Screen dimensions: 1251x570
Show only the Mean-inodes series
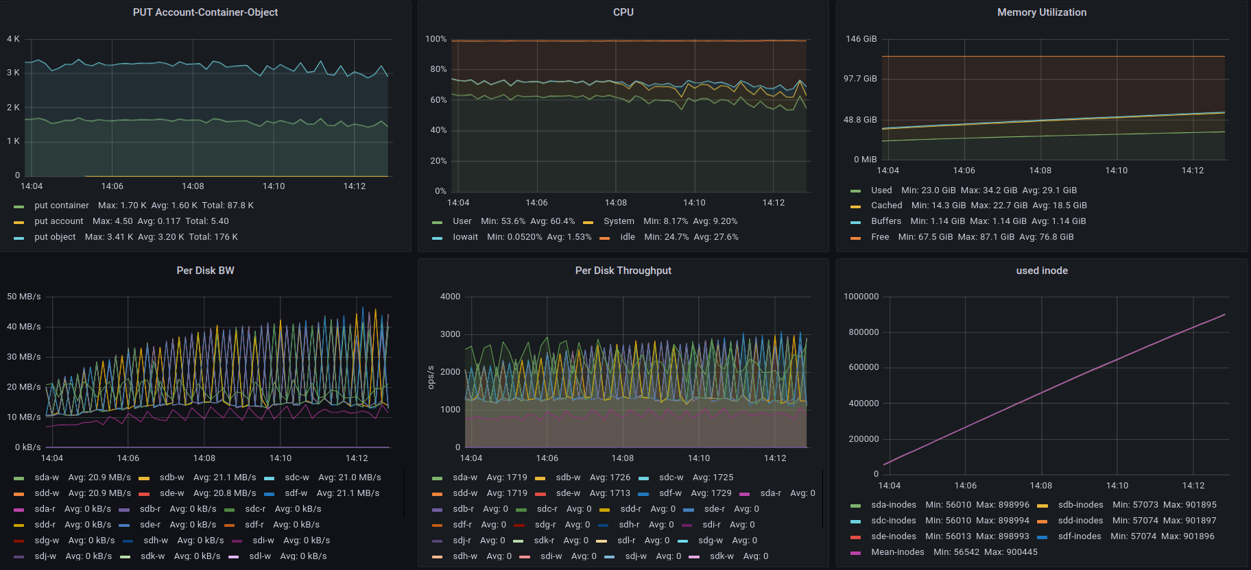coord(897,552)
